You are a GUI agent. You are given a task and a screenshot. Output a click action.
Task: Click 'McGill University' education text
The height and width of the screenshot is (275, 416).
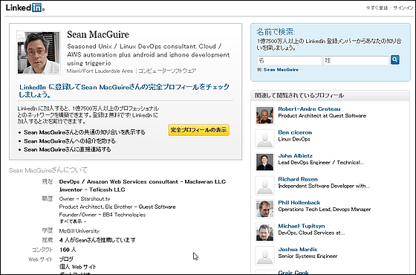pos(79,231)
